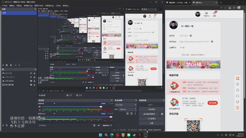
Task: Click 开始录制 start recording button
Action: click(152, 109)
